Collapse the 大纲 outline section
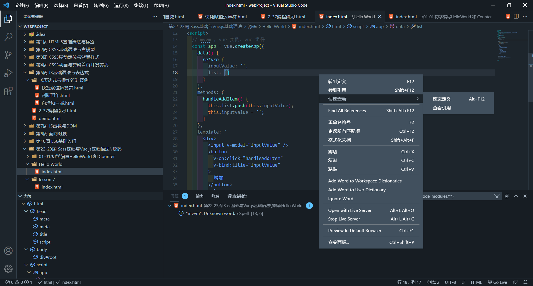The height and width of the screenshot is (286, 533). pos(20,196)
